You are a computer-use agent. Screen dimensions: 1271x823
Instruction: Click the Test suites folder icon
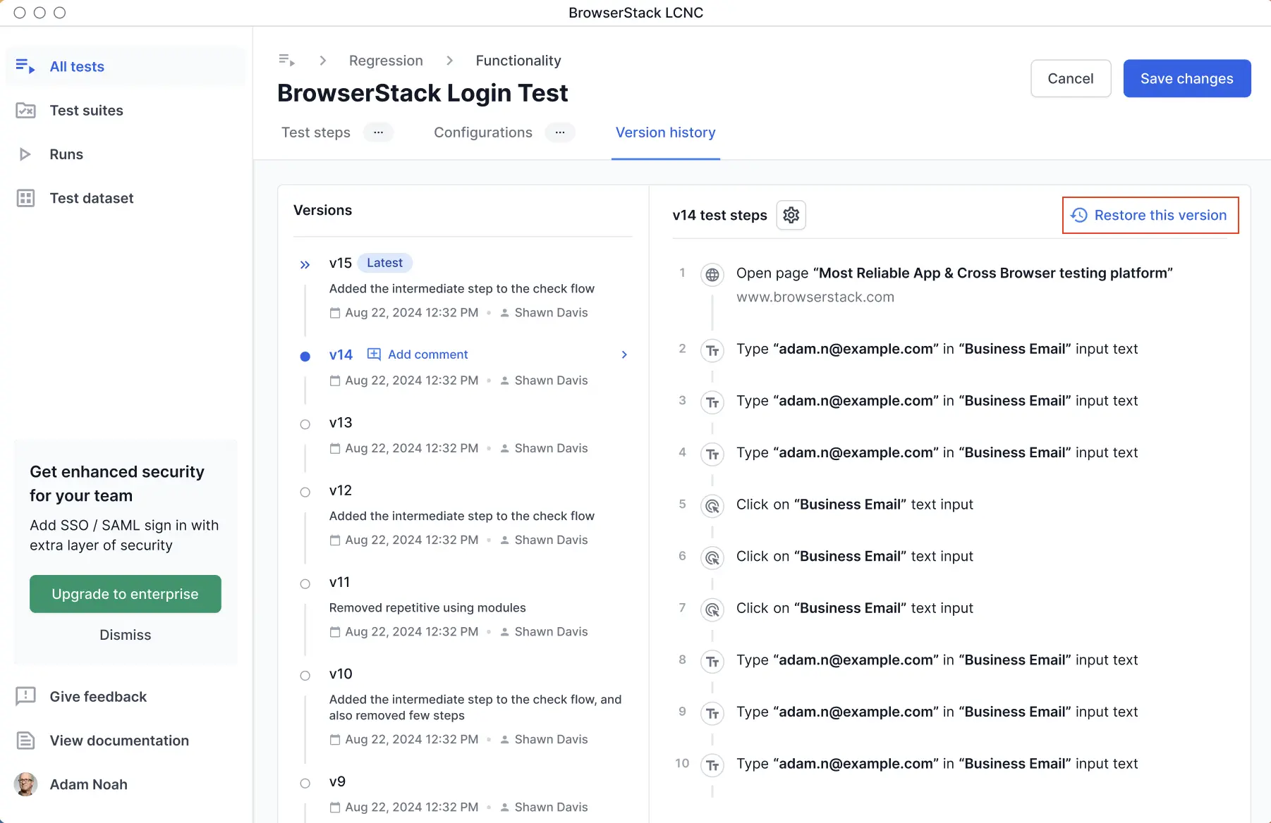25,111
